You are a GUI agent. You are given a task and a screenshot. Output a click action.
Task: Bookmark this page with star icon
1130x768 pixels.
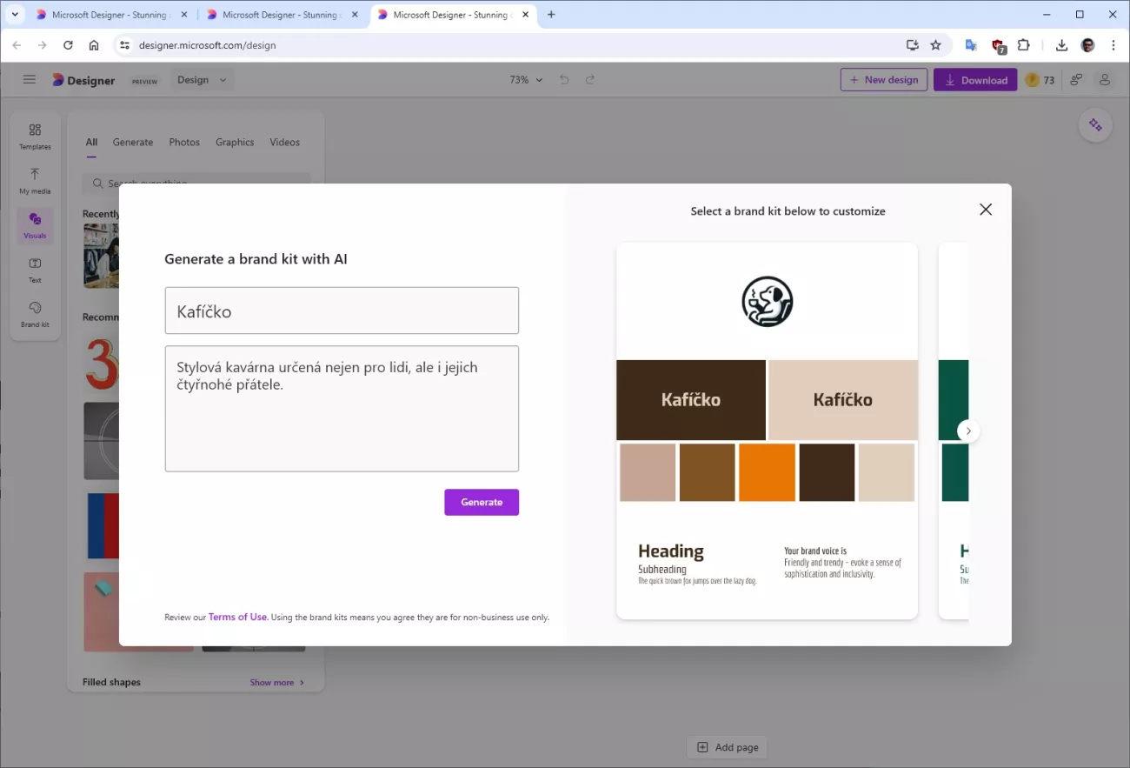[935, 45]
